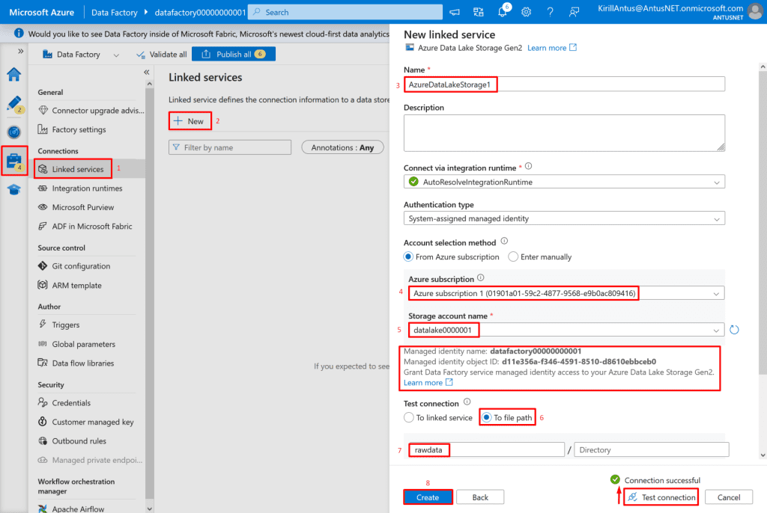Click the Test connection button
Screen dimensions: 767x513
coord(661,497)
